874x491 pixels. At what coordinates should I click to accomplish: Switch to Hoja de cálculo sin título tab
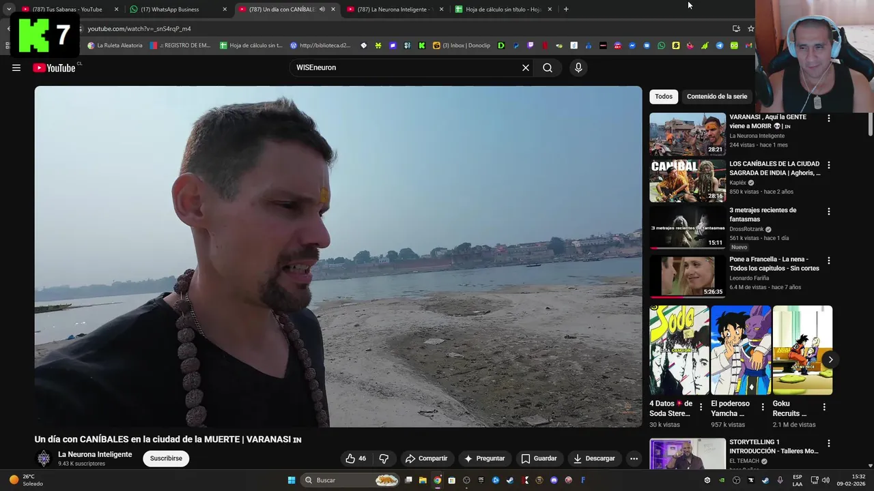tap(503, 10)
